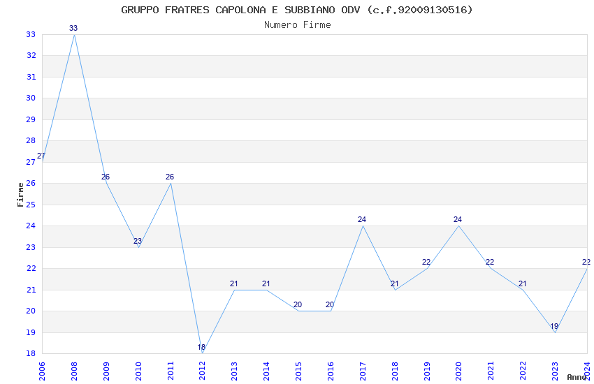Screen dimensions: 594x384
Task: Select the 2013 year label on x-axis
Action: pos(235,371)
